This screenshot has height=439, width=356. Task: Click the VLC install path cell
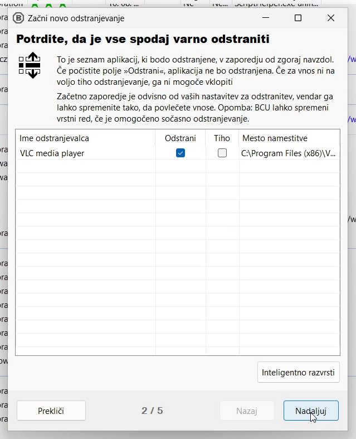[x=289, y=153]
